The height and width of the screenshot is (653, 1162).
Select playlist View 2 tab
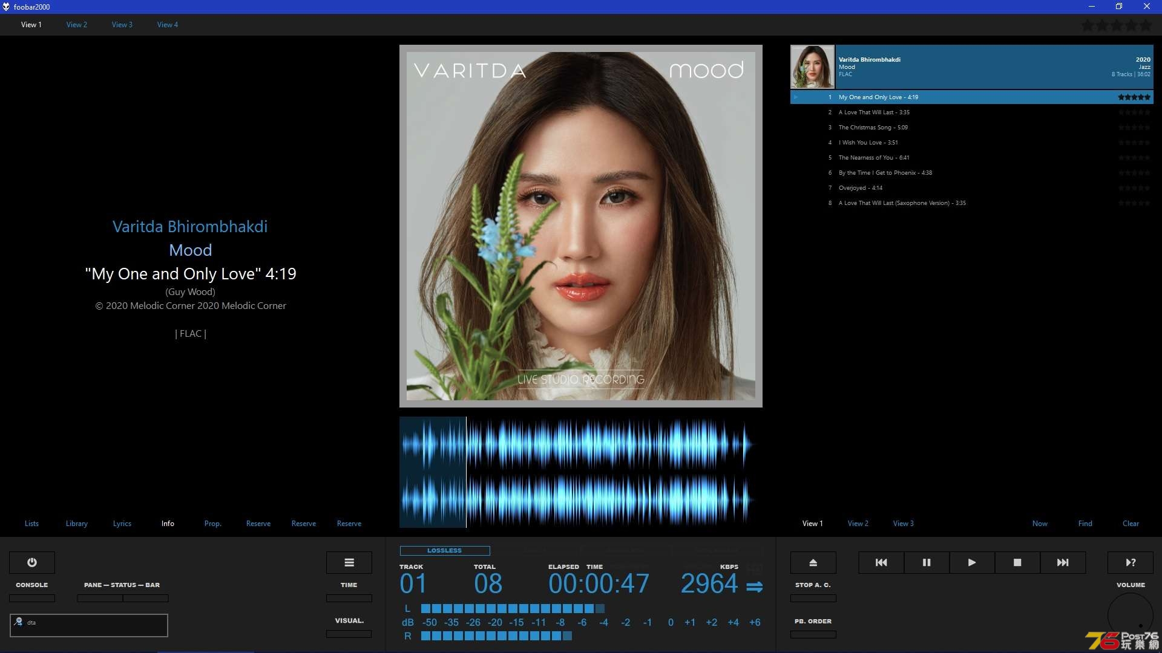click(858, 524)
